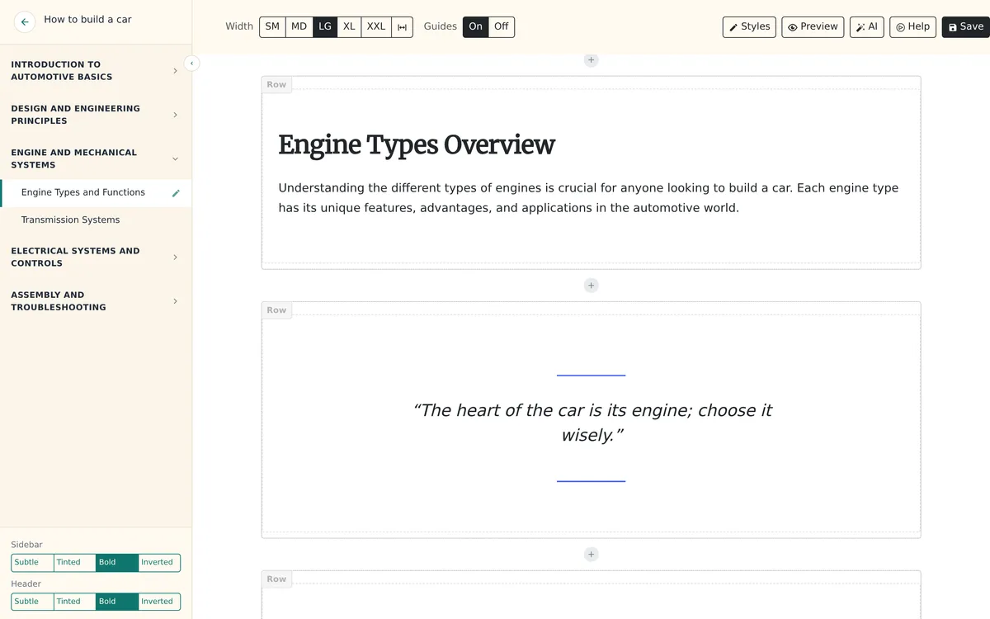Click the Engine Types Overview heading
Screen dimensions: 990x619
(x=417, y=144)
